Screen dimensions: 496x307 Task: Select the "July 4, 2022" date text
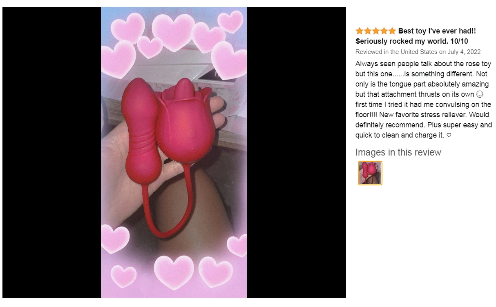pos(464,52)
